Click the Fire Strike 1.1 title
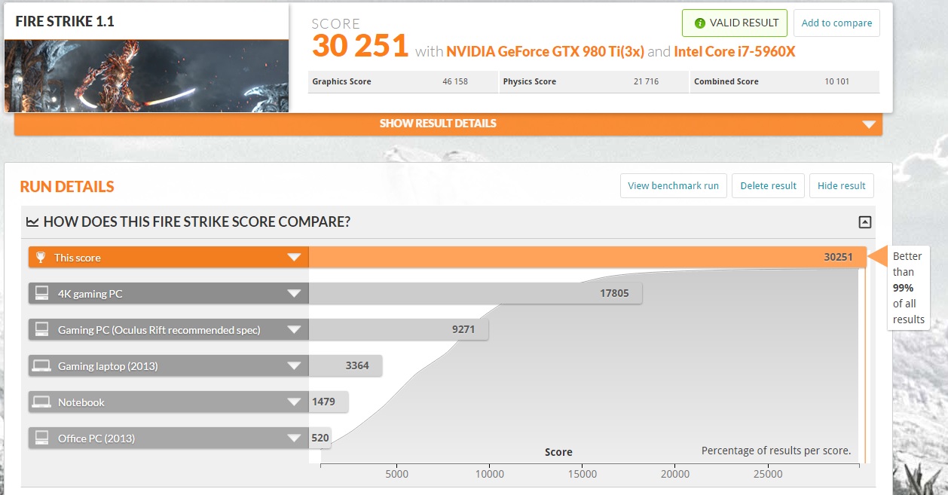Viewport: 948px width, 495px height. pos(65,21)
